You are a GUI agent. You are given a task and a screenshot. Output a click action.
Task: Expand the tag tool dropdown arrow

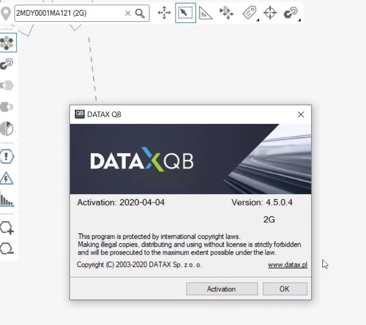[258, 21]
